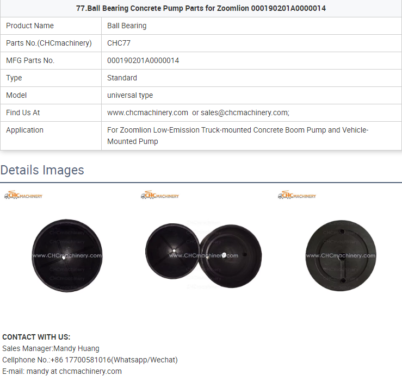Click the table title for Ball Bearing Zoomlion parts
This screenshot has width=402, height=382.
[201, 8]
